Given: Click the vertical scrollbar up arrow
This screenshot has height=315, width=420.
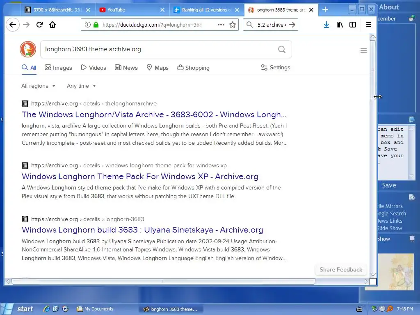Looking at the screenshot, I should [x=373, y=37].
